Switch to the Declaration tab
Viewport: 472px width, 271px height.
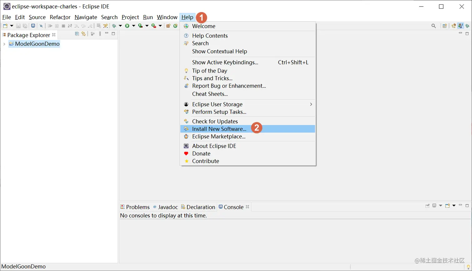tap(198, 207)
